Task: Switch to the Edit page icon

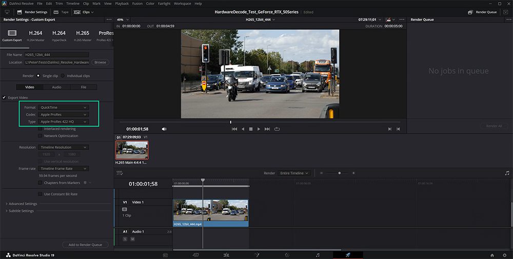Action: [x=226, y=255]
